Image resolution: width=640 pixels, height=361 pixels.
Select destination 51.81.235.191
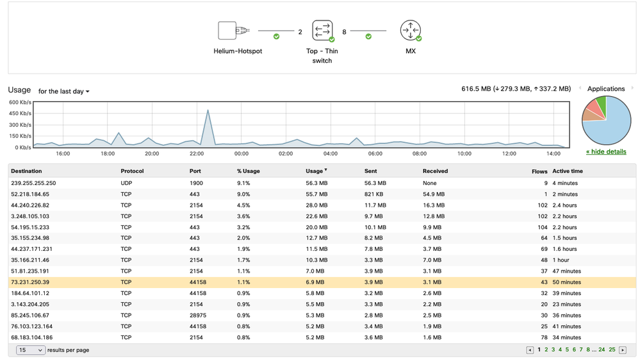30,271
